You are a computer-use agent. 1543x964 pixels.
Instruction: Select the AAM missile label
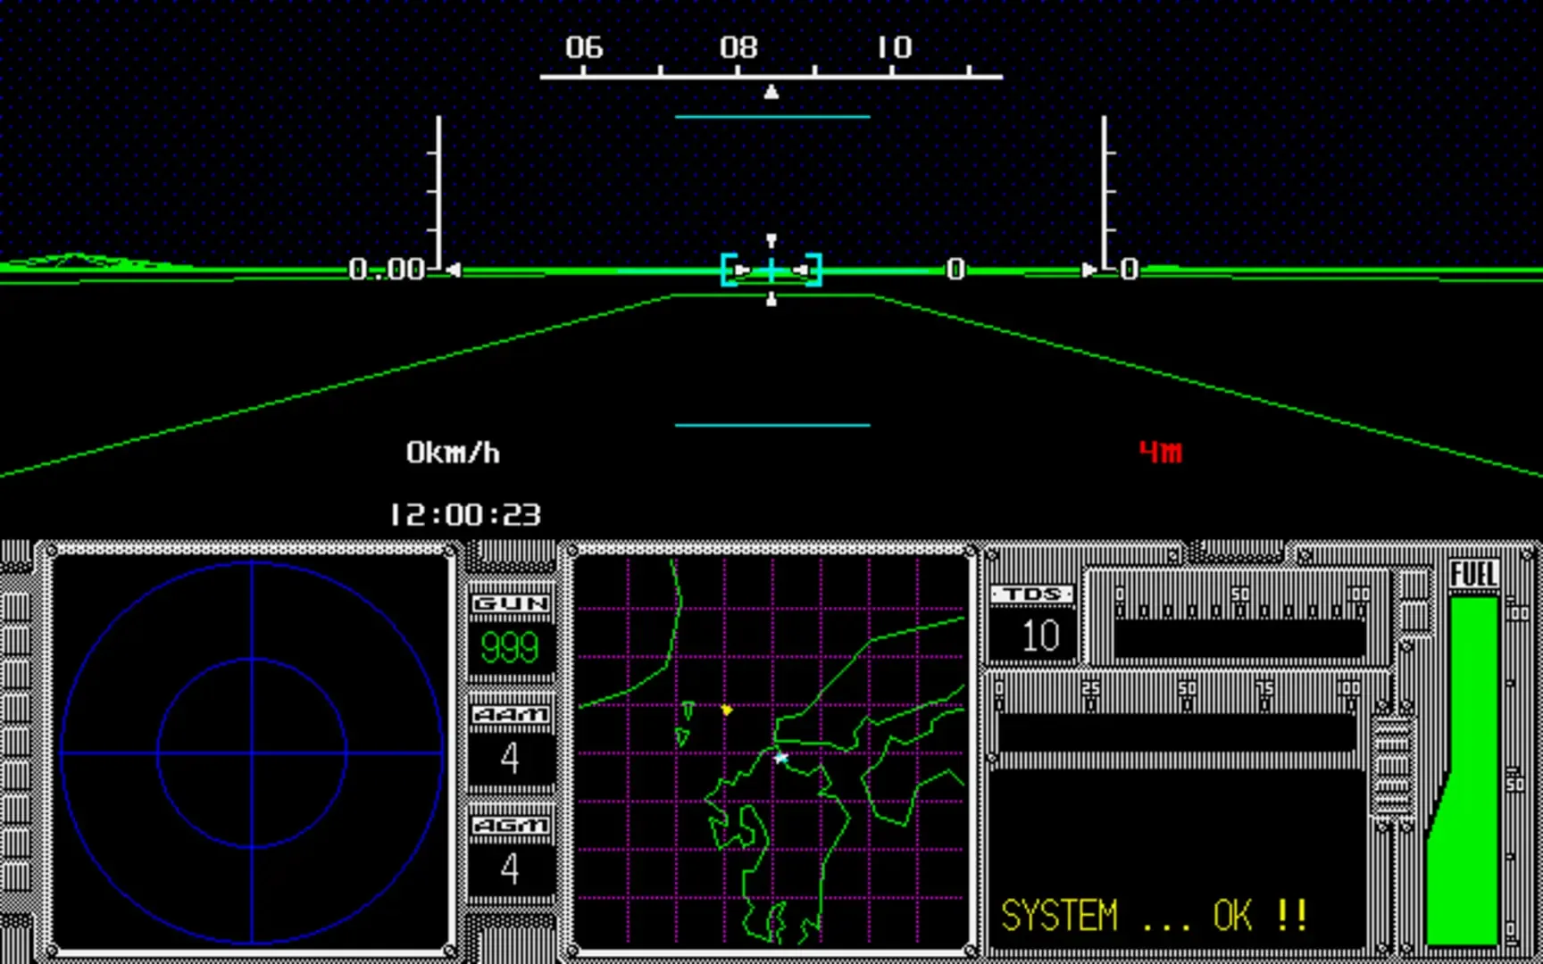pos(510,715)
